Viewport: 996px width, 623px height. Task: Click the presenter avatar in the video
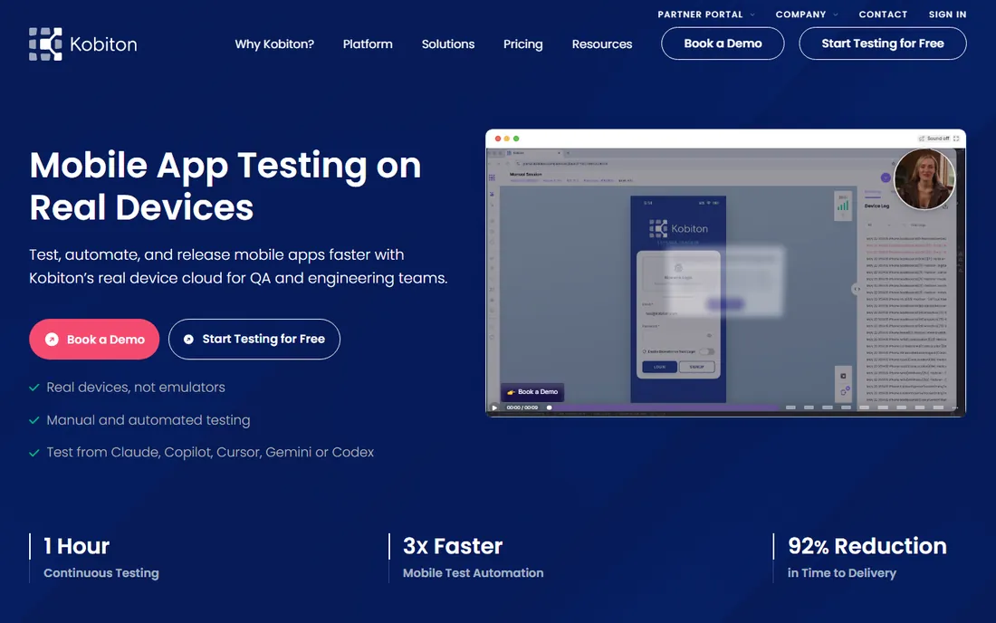pyautogui.click(x=924, y=178)
